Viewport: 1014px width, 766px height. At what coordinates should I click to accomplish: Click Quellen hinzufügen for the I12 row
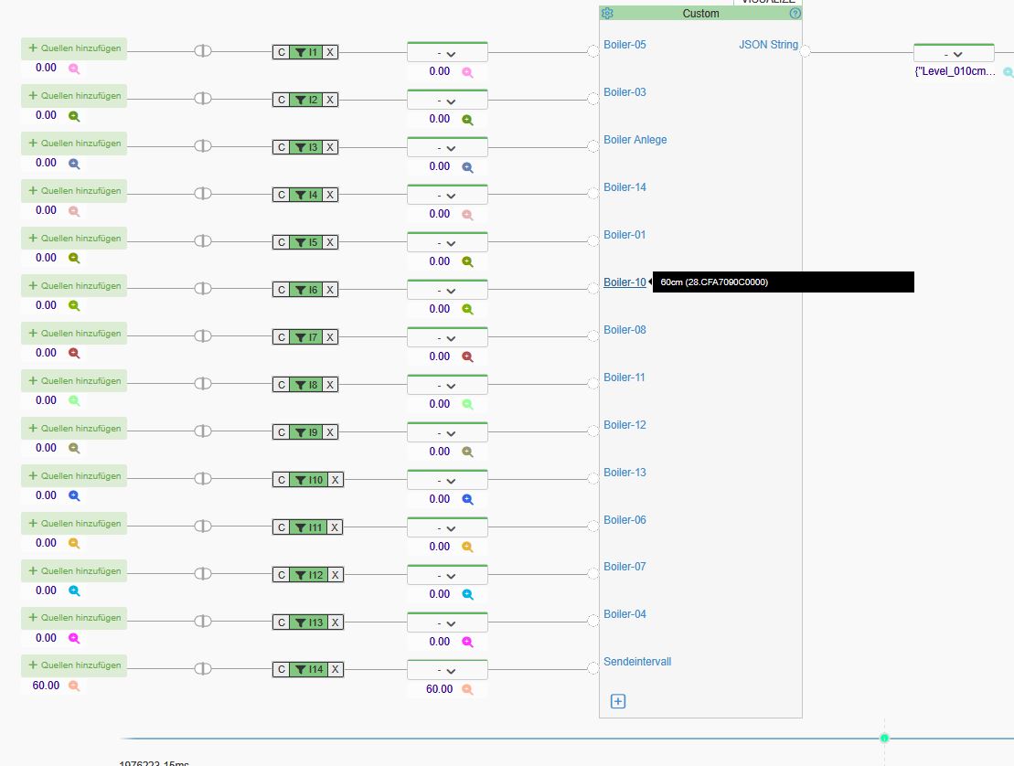pos(74,571)
